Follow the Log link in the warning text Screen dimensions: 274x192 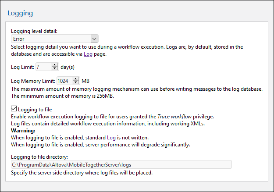111,138
